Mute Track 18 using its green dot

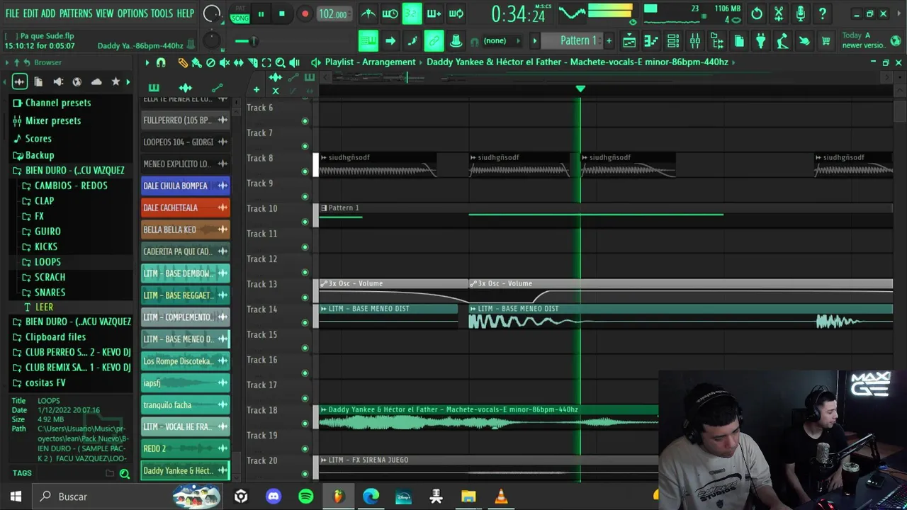305,424
